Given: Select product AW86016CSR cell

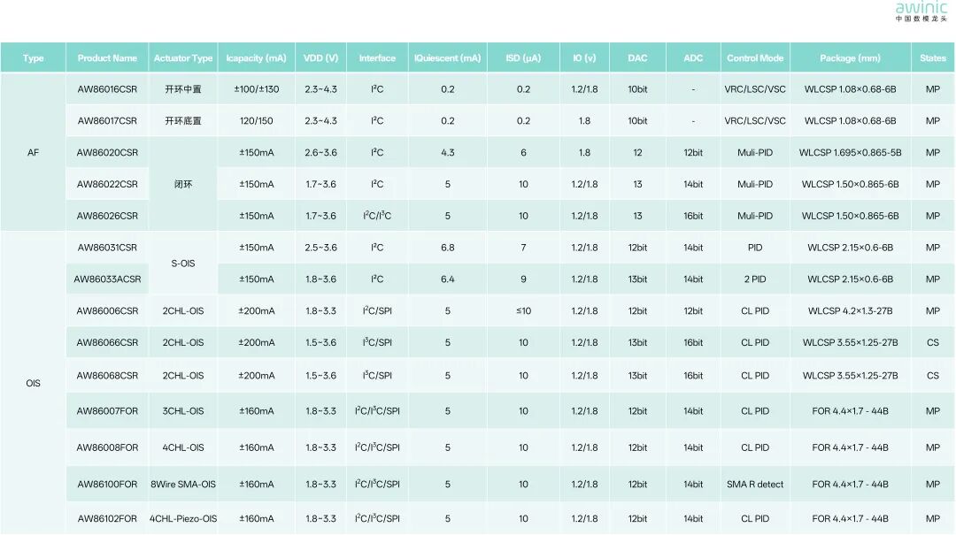Looking at the screenshot, I should tap(107, 89).
